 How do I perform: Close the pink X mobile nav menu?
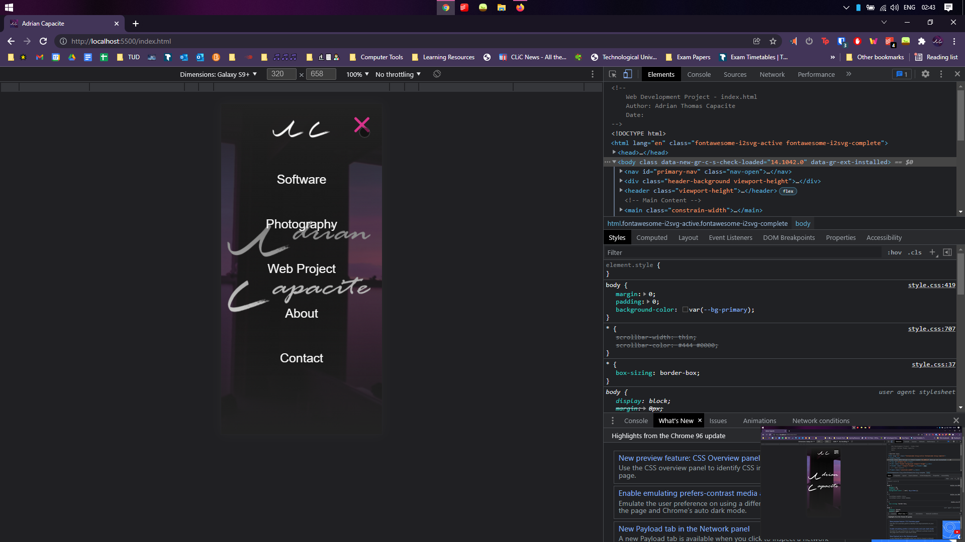click(x=362, y=125)
